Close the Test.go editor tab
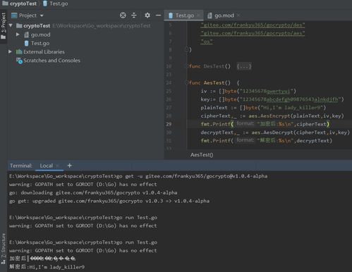The width and height of the screenshot is (352, 272). [198, 16]
